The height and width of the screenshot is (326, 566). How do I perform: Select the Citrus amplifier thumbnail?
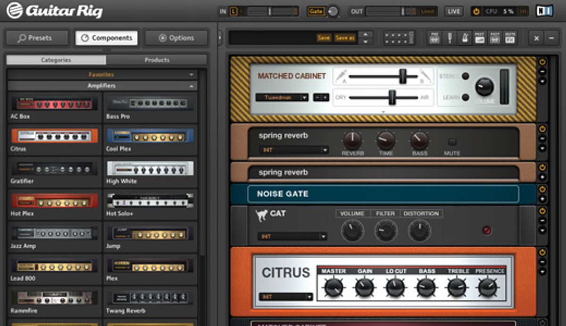point(55,136)
